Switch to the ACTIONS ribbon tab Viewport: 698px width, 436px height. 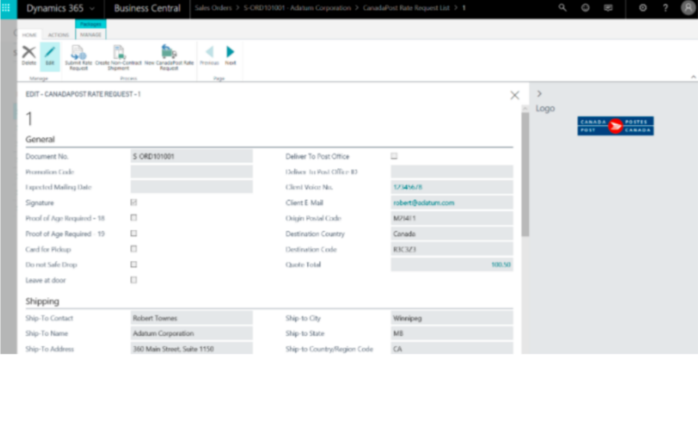tap(58, 35)
